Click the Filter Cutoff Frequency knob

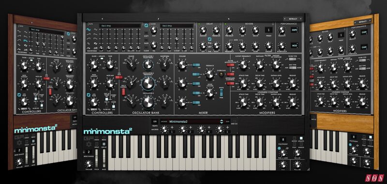(x=243, y=65)
